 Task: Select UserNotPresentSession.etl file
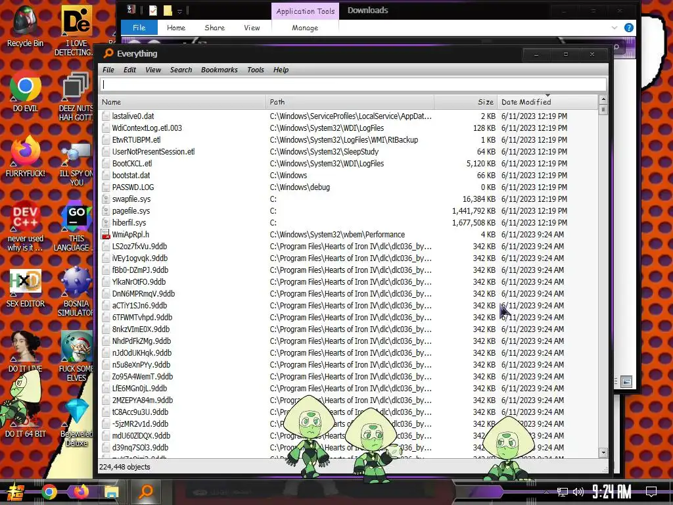(348, 152)
